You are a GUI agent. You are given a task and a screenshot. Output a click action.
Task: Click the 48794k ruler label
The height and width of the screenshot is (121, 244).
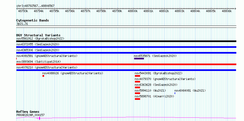point(39,11)
